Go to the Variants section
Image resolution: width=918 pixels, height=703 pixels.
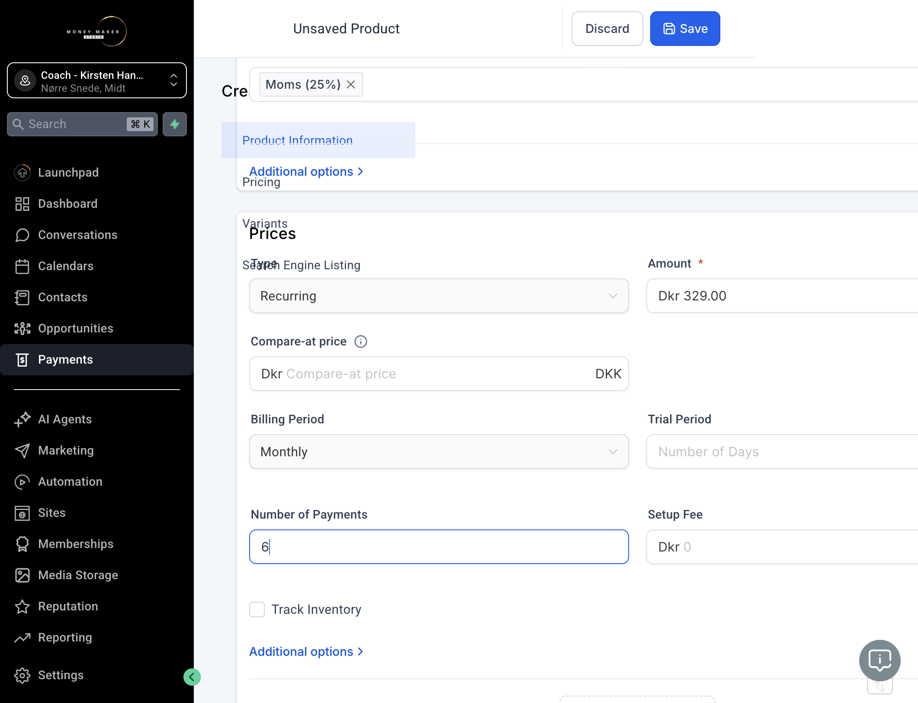click(265, 223)
